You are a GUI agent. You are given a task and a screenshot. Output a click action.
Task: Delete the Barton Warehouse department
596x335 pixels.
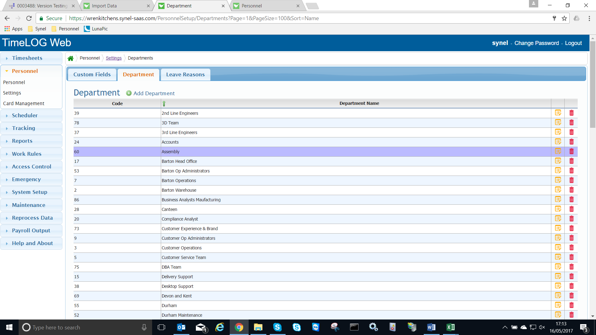tap(571, 190)
